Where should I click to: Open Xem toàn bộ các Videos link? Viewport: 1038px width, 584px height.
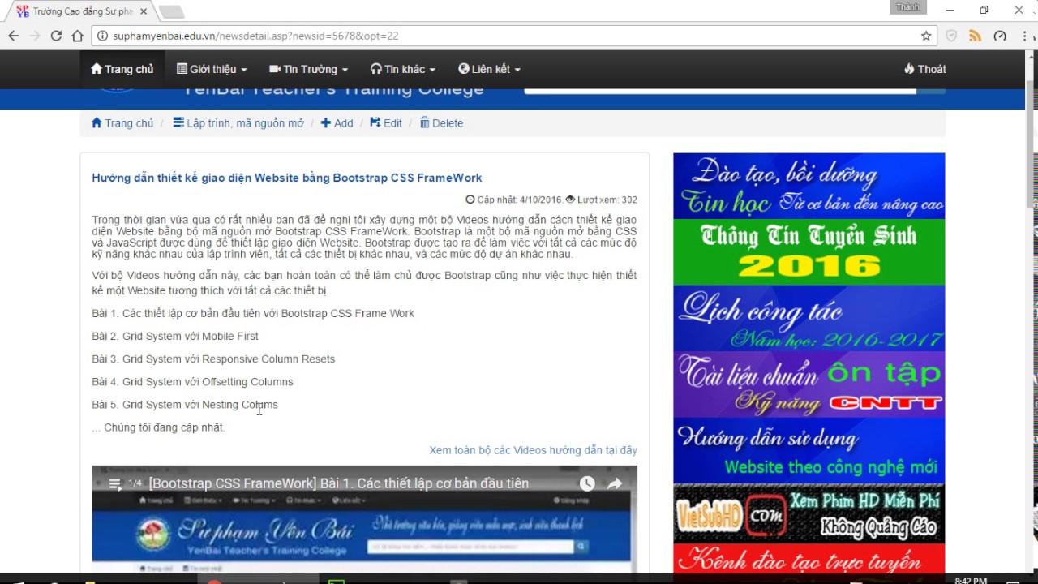tap(533, 450)
